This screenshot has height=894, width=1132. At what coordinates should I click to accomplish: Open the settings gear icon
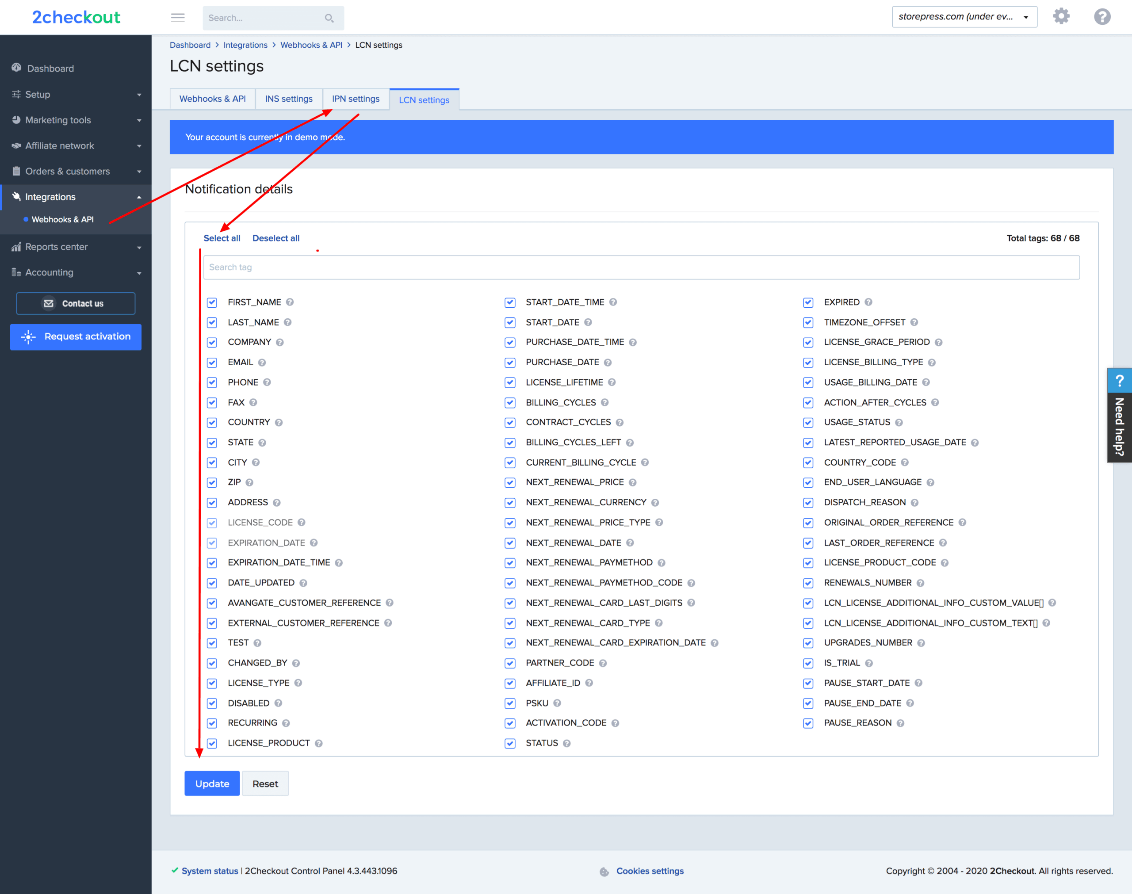(x=1061, y=16)
